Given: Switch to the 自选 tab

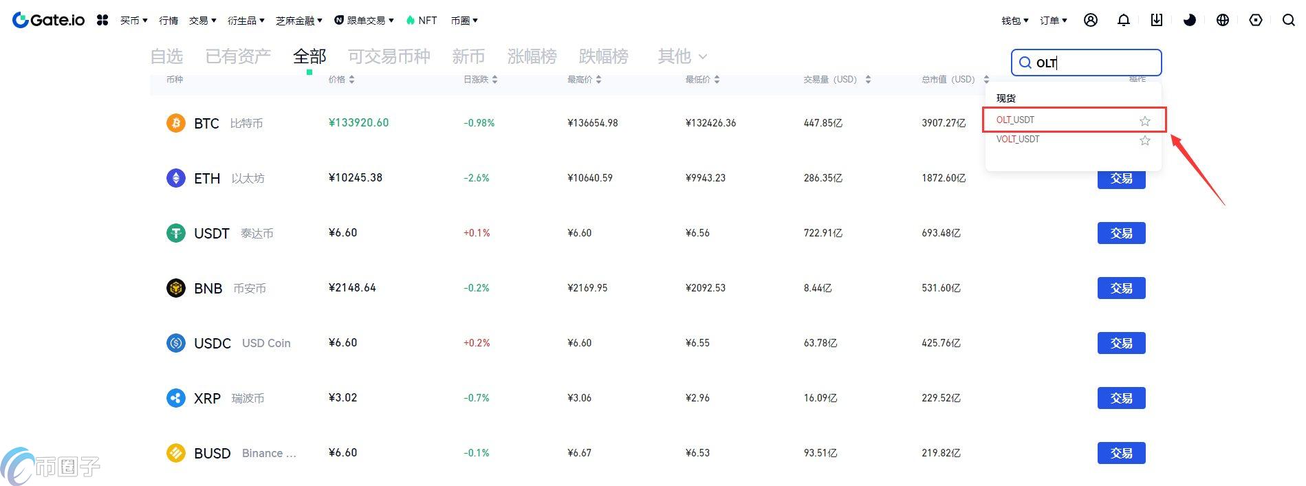Looking at the screenshot, I should (x=166, y=56).
